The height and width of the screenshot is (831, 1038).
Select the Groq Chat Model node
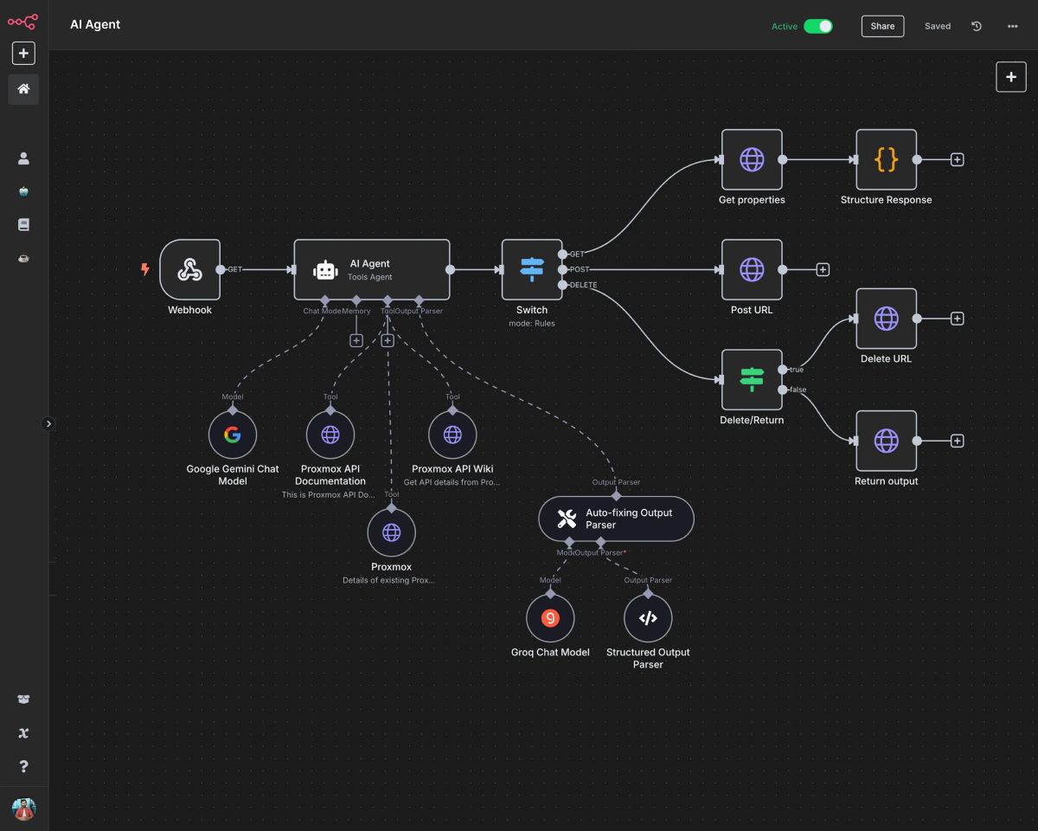[550, 617]
